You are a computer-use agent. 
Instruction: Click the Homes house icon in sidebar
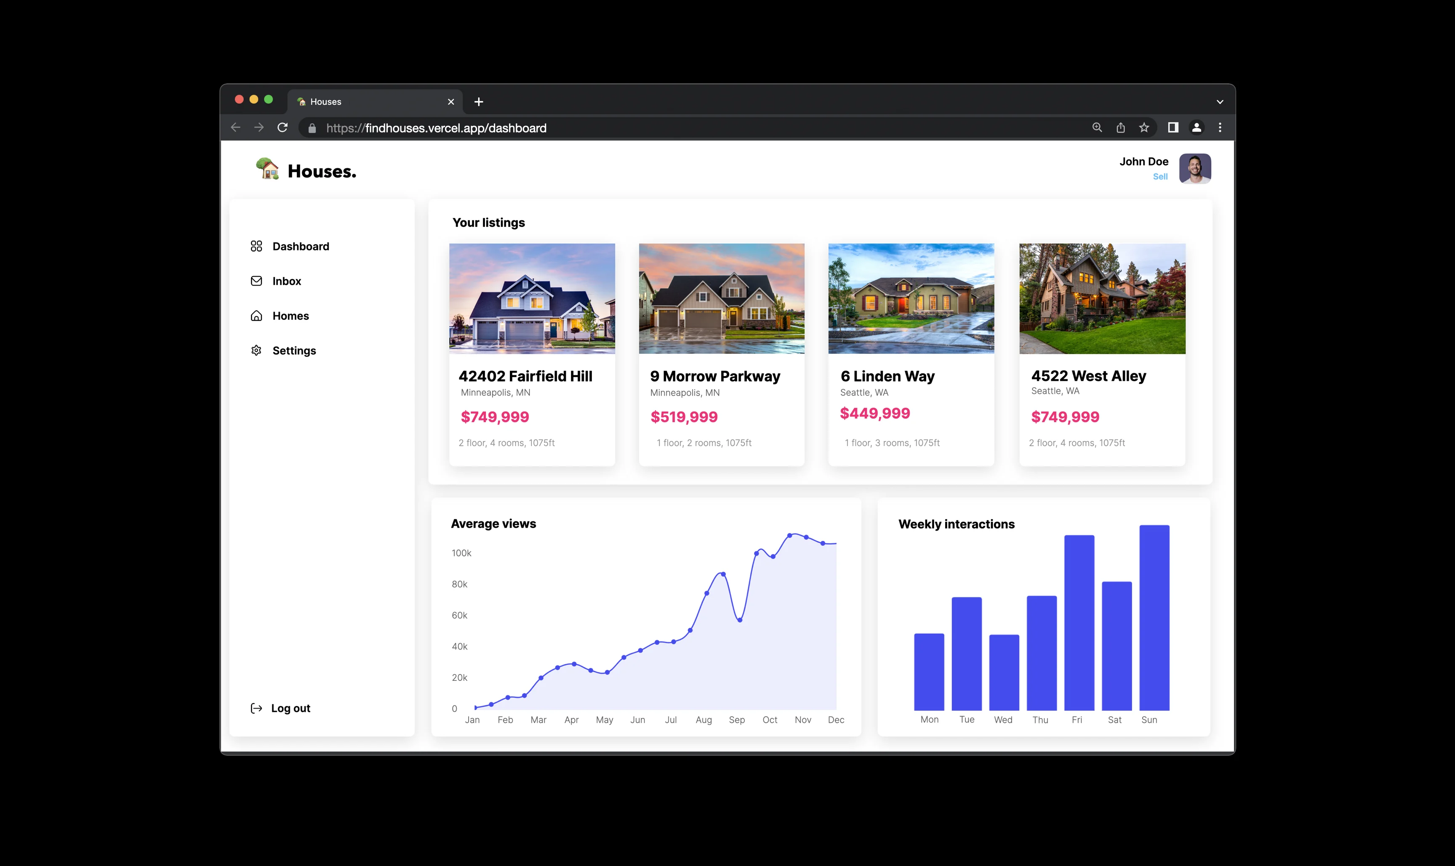pos(256,316)
